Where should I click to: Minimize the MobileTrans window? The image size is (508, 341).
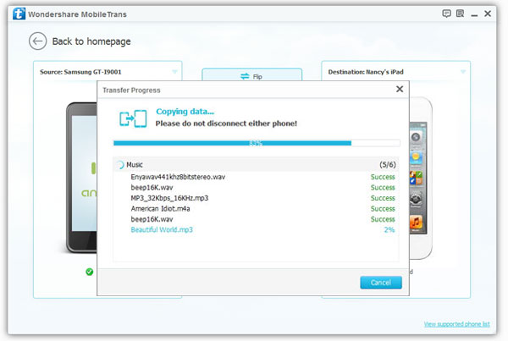(474, 14)
